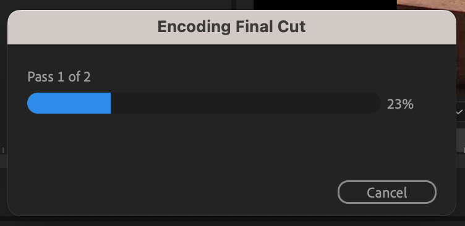465x226 pixels.
Task: Click the rounded start of progress bar
Action: point(33,103)
